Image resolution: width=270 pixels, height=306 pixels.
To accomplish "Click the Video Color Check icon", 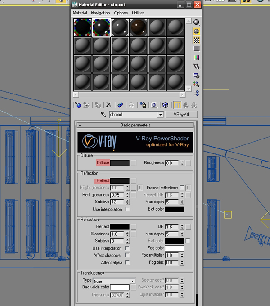I will [x=197, y=58].
